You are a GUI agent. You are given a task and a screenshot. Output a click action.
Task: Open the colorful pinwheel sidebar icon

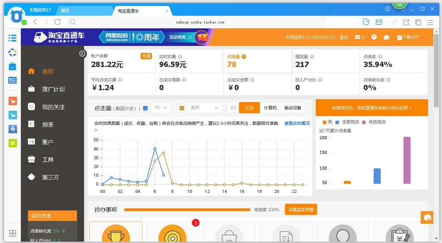[13, 52]
